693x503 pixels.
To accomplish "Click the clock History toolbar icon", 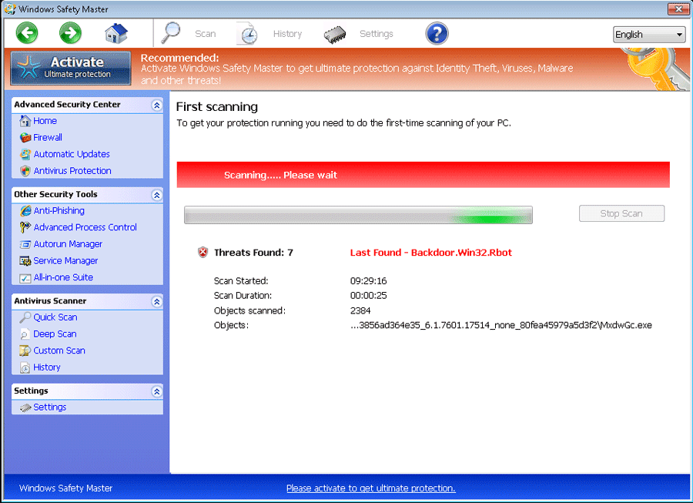I will pos(247,34).
